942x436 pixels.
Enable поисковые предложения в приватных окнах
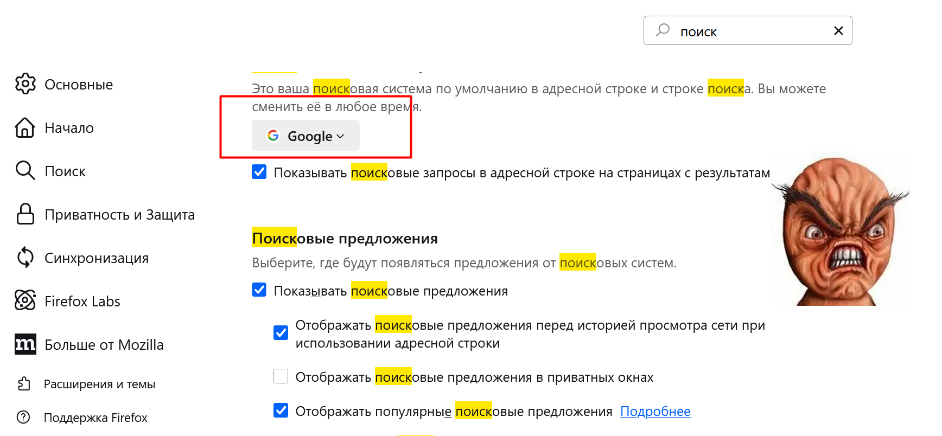281,376
